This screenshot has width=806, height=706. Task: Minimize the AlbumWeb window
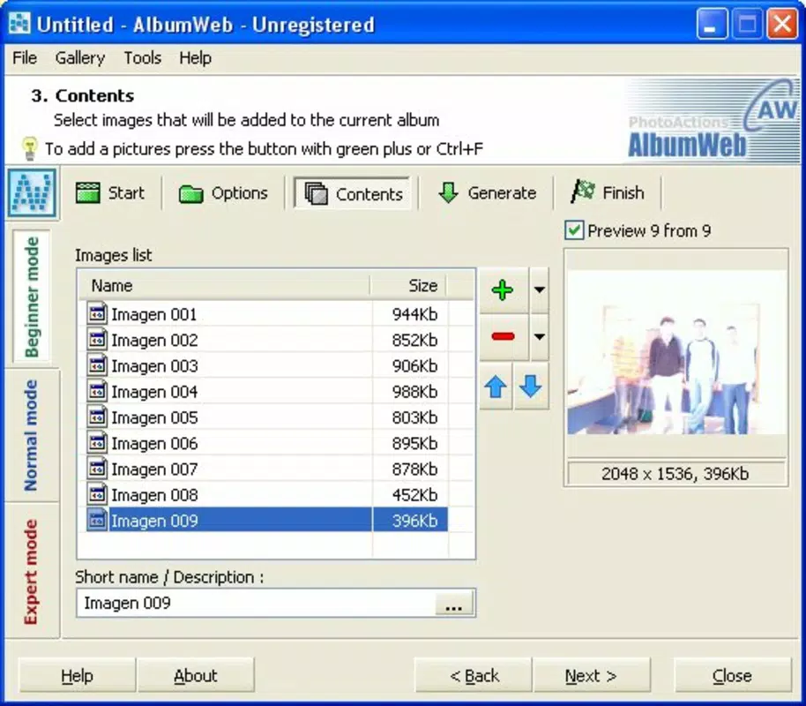(x=712, y=24)
